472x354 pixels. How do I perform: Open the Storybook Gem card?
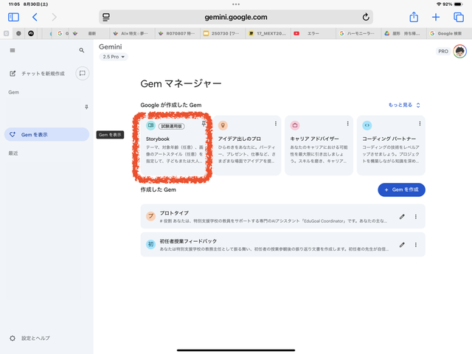tap(174, 145)
